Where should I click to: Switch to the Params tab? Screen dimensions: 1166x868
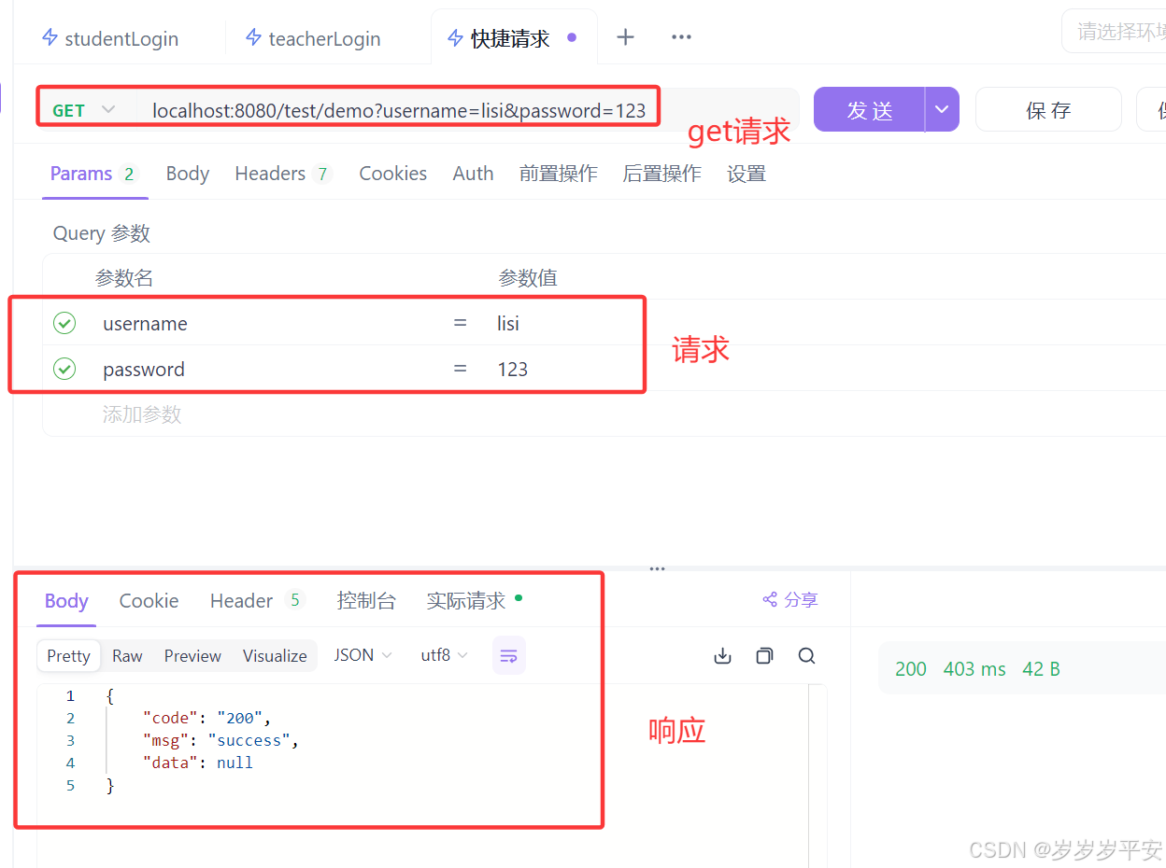coord(93,174)
